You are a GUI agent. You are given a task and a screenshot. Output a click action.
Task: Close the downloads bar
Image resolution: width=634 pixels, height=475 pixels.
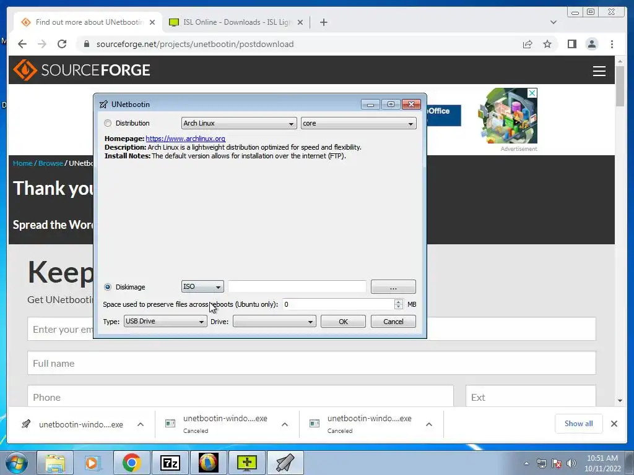[x=614, y=423]
